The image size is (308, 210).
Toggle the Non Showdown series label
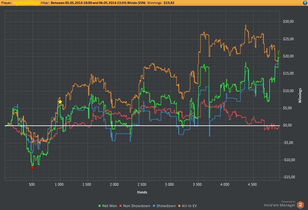[x=137, y=206]
